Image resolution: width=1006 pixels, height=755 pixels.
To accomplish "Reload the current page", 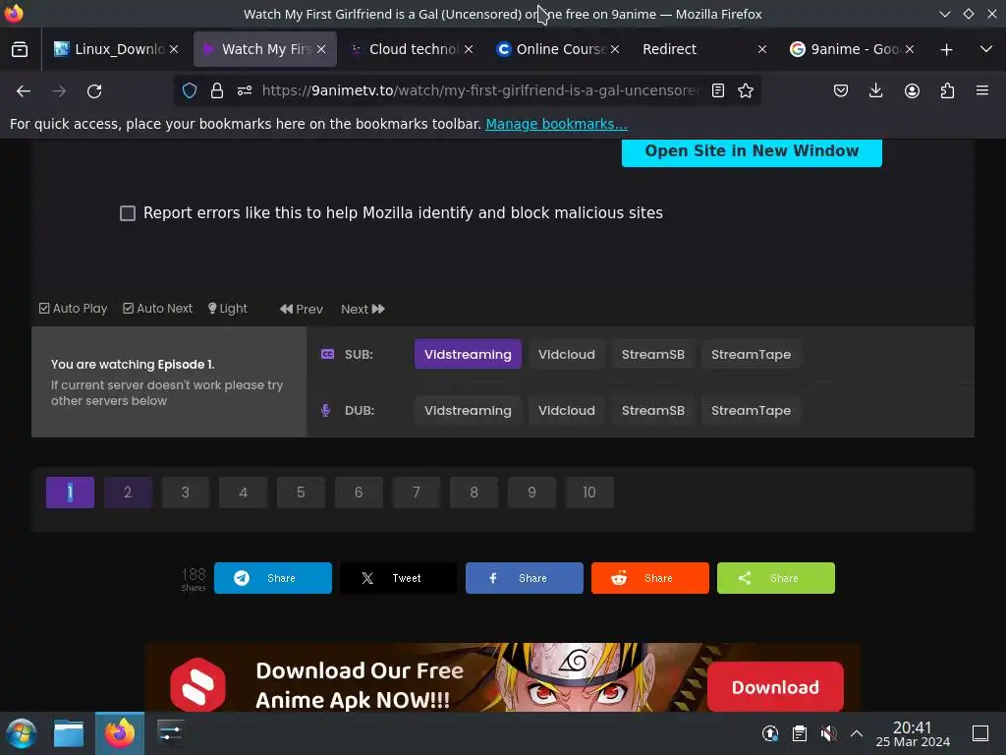I will [94, 91].
